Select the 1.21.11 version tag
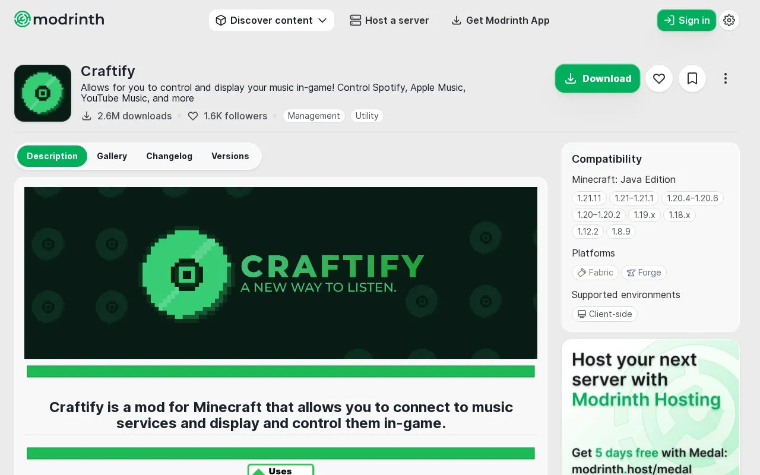Viewport: 760px width, 475px height. [589, 198]
